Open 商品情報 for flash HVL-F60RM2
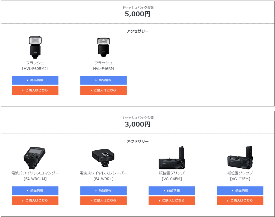275x217 pixels. coord(35,80)
